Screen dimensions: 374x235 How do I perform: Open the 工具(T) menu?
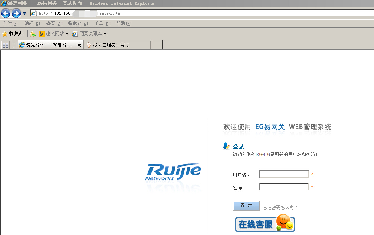102,24
